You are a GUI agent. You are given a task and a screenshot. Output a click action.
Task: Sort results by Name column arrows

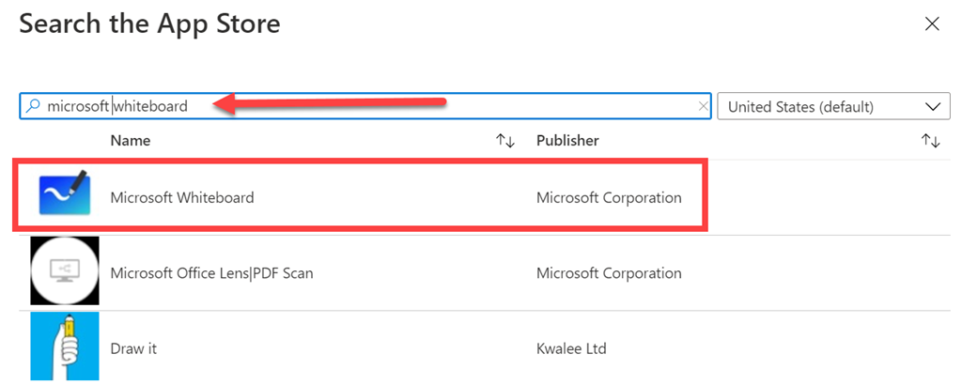[x=505, y=141]
